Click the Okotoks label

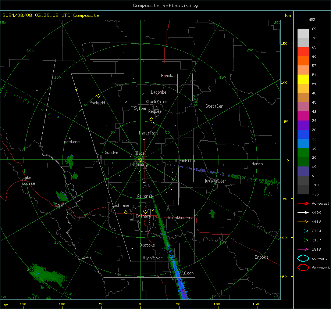coord(147,245)
